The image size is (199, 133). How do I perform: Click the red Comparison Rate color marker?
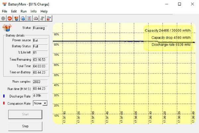tap(4, 103)
